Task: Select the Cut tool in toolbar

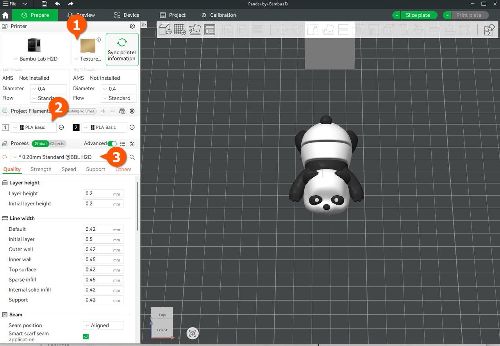Action: 343,30
